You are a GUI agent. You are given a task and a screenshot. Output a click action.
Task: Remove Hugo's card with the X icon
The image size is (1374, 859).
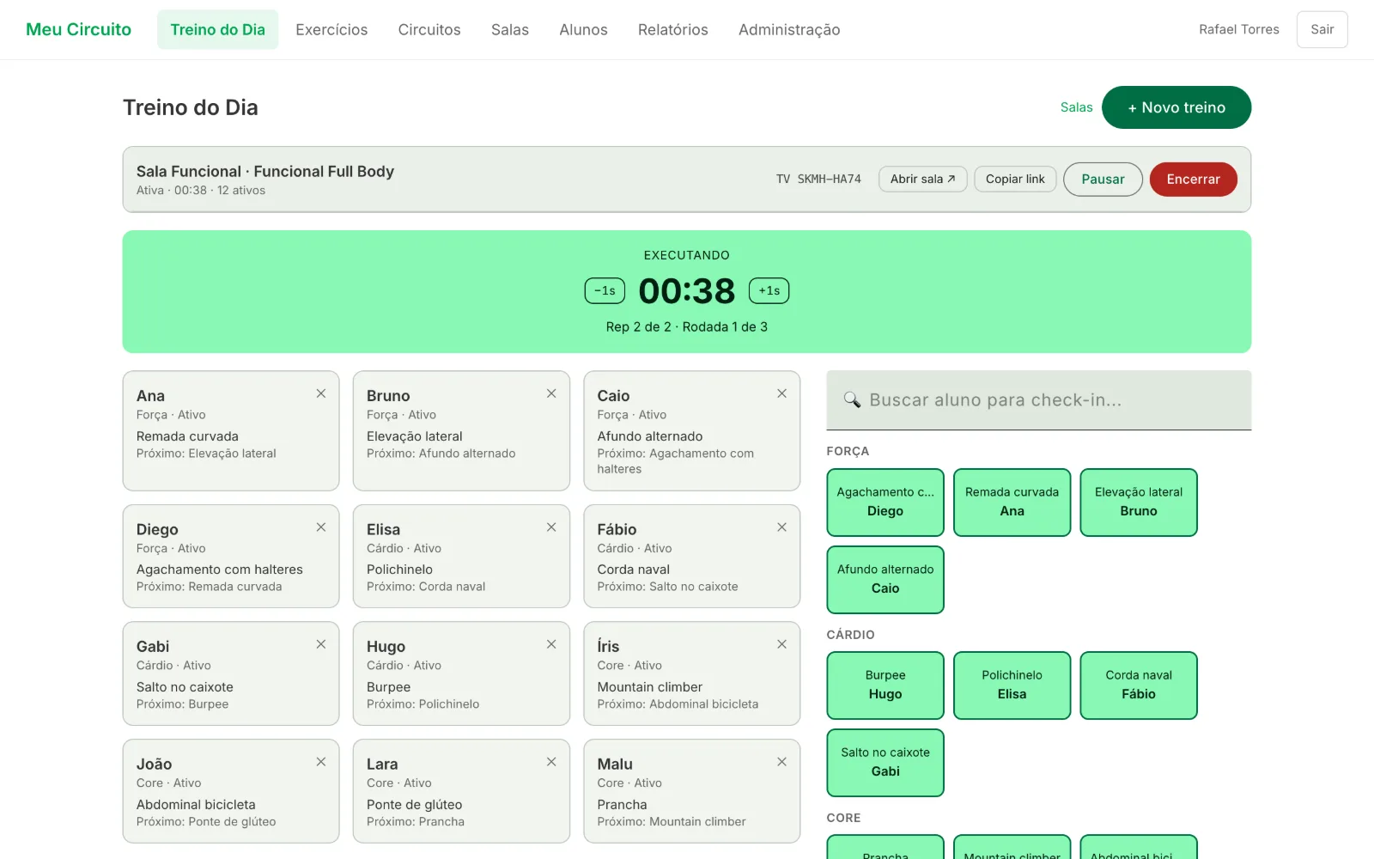(x=551, y=644)
